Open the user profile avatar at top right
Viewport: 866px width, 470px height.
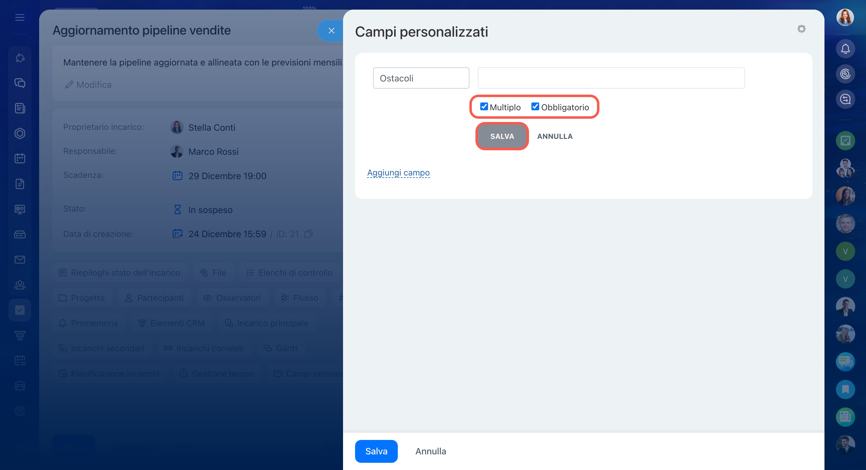[x=845, y=17]
